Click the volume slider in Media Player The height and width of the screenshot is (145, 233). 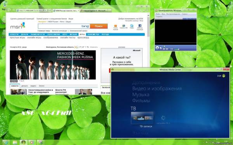177,49
